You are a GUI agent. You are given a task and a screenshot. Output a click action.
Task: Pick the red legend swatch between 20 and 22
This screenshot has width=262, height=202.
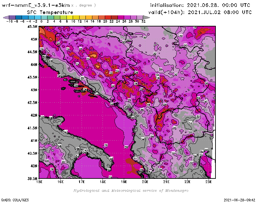pos(108,17)
